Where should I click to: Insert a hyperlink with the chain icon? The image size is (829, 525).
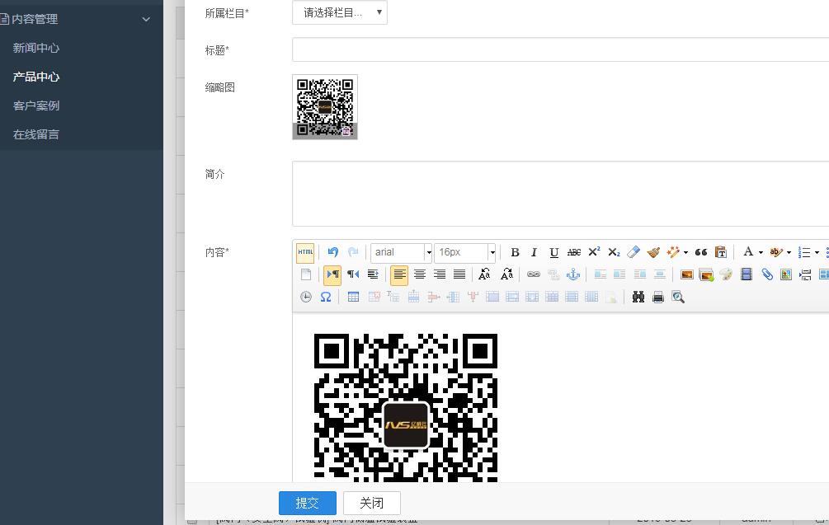tap(534, 274)
